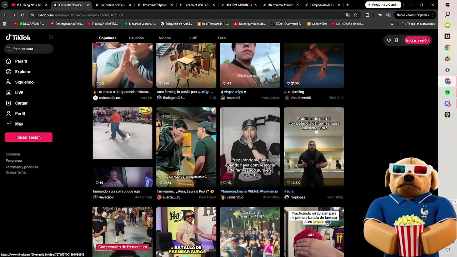
Task: Open Windows search on the taskbar
Action: pos(447,14)
